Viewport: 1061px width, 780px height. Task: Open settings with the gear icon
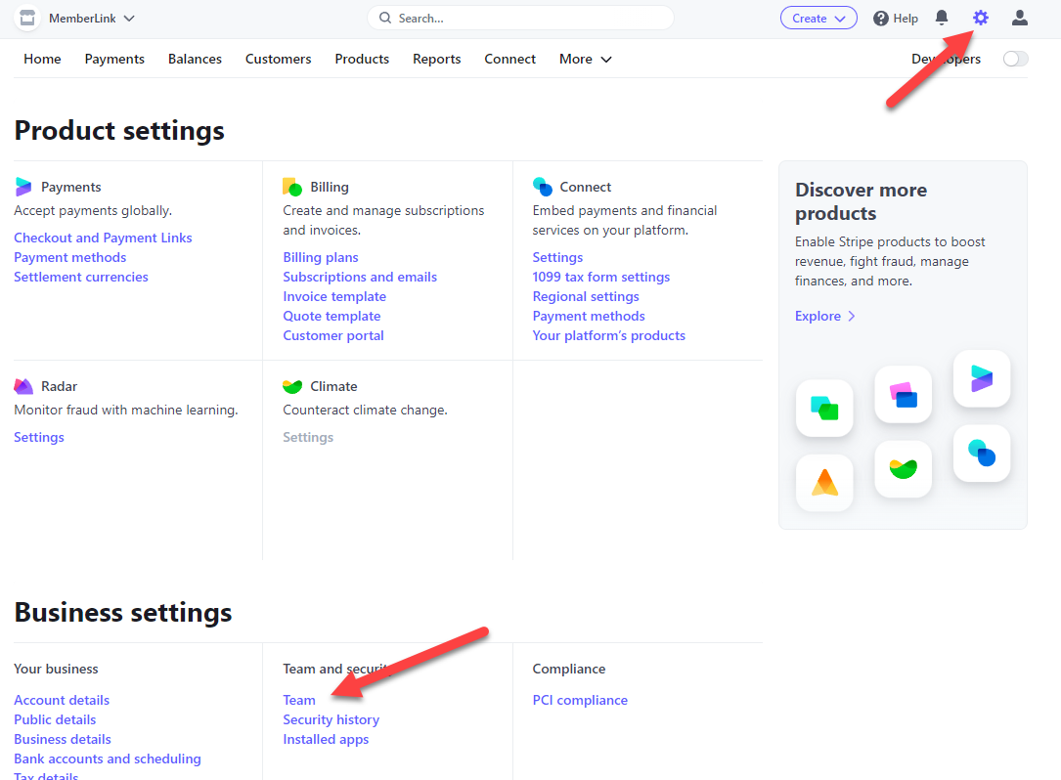(x=981, y=19)
